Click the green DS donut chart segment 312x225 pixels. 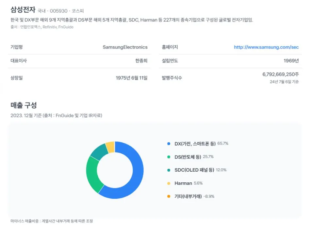[x=93, y=175]
